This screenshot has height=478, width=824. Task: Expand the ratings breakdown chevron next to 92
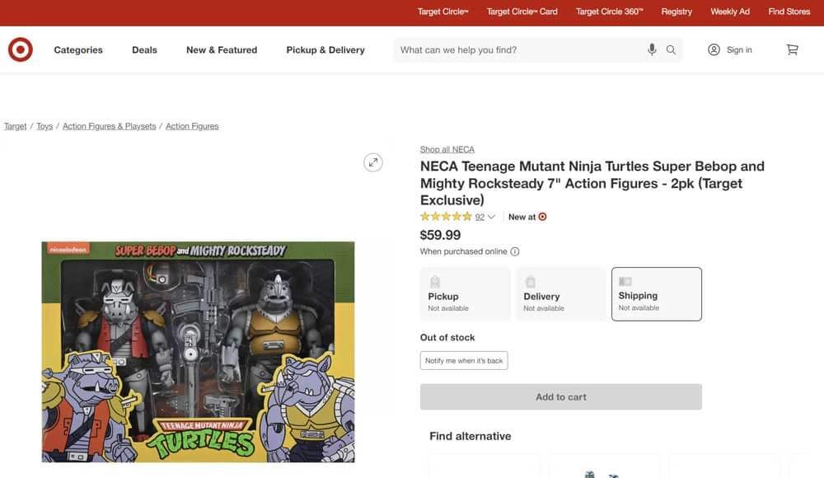tap(491, 216)
